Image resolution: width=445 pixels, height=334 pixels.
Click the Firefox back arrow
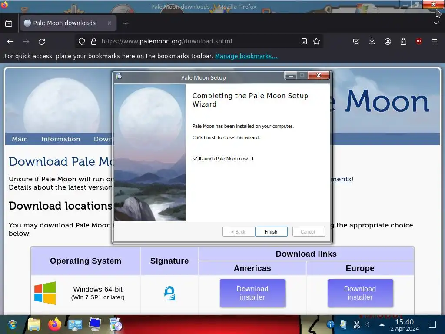coord(10,41)
